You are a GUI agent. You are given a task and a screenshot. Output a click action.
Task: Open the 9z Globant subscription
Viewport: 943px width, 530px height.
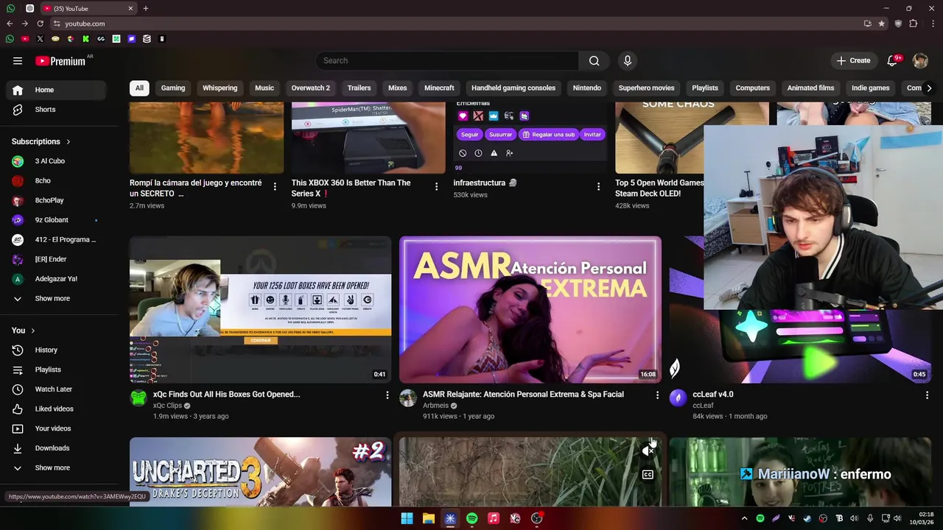click(x=57, y=219)
